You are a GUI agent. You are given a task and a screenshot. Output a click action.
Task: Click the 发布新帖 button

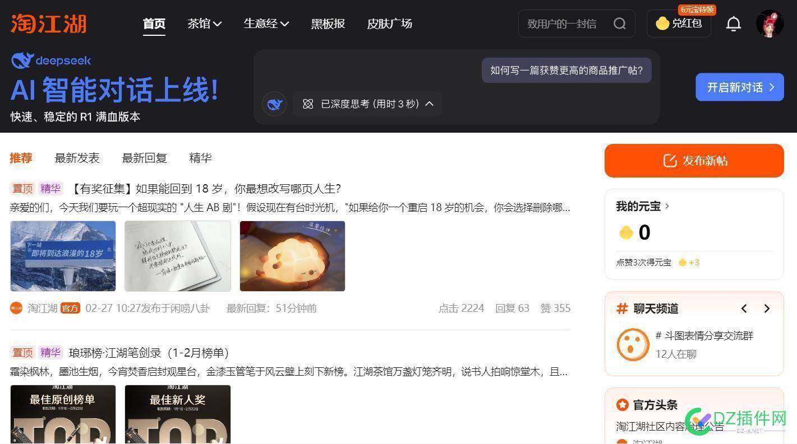click(x=694, y=161)
